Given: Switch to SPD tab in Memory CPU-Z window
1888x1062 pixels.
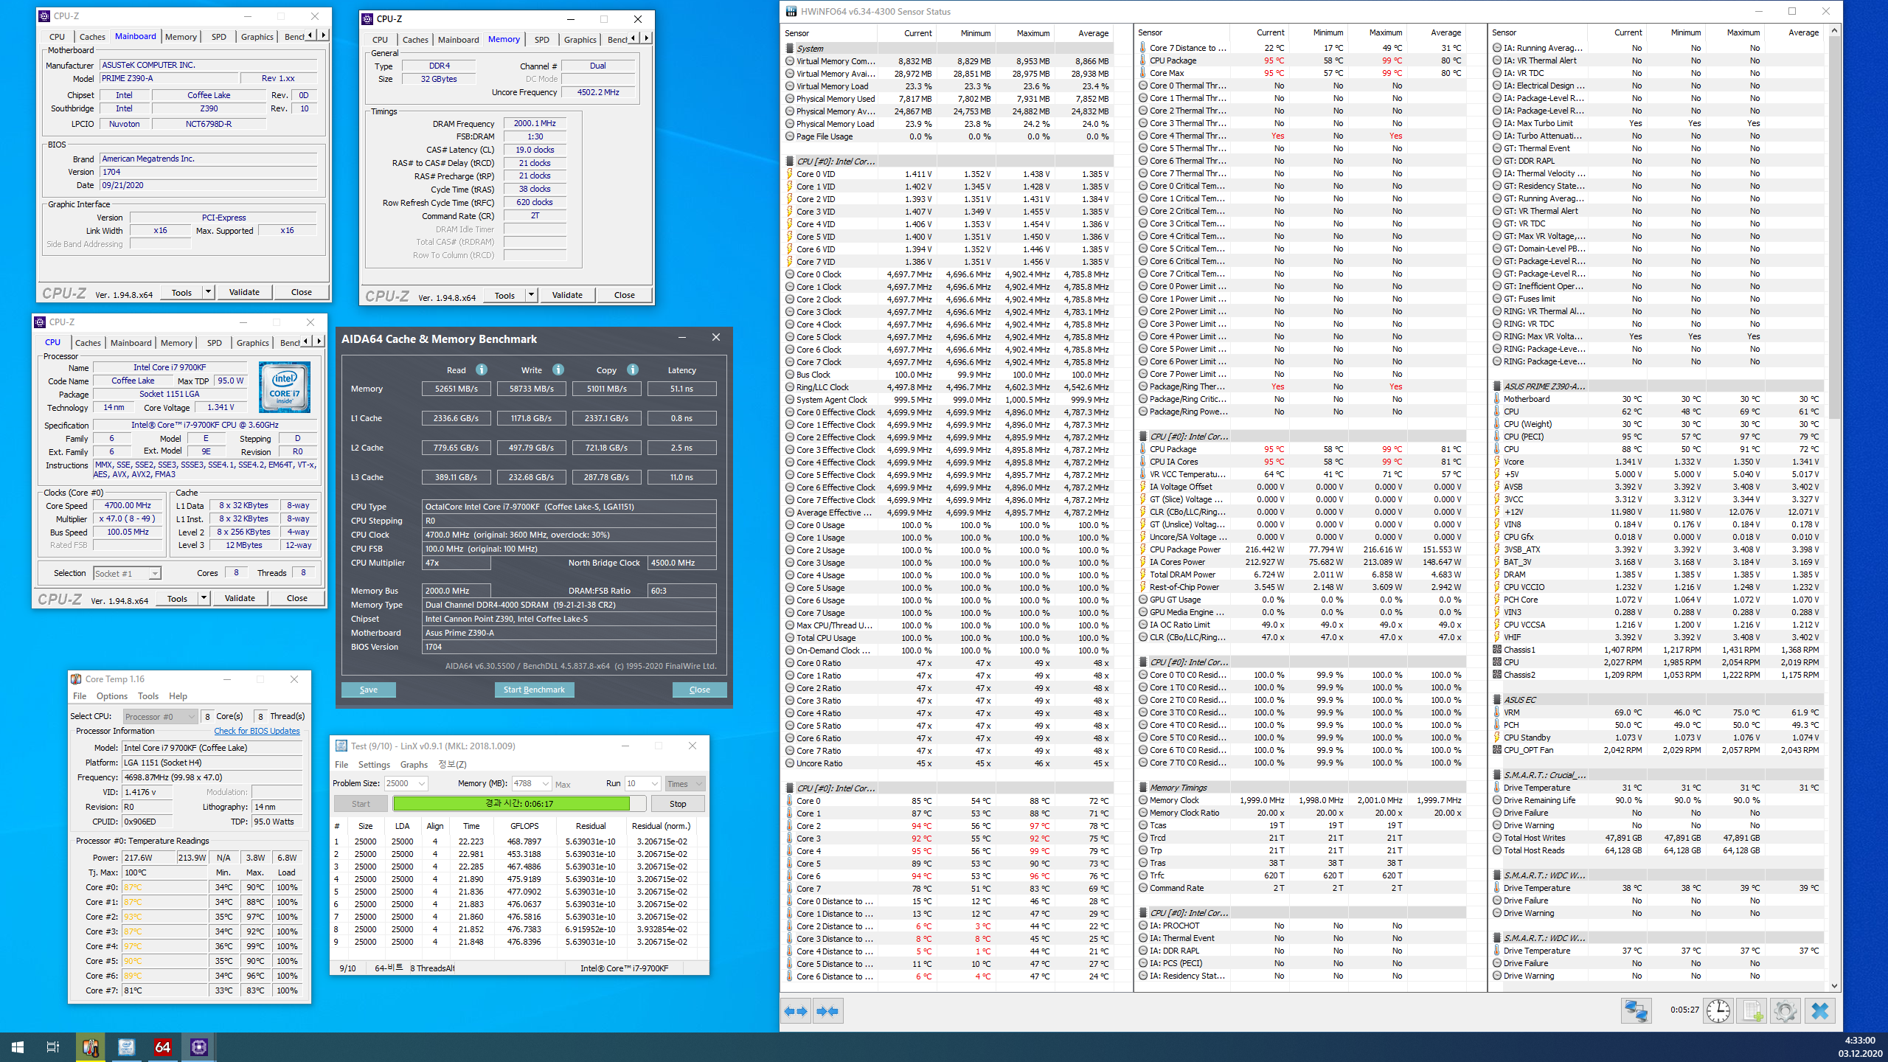Looking at the screenshot, I should pos(541,40).
